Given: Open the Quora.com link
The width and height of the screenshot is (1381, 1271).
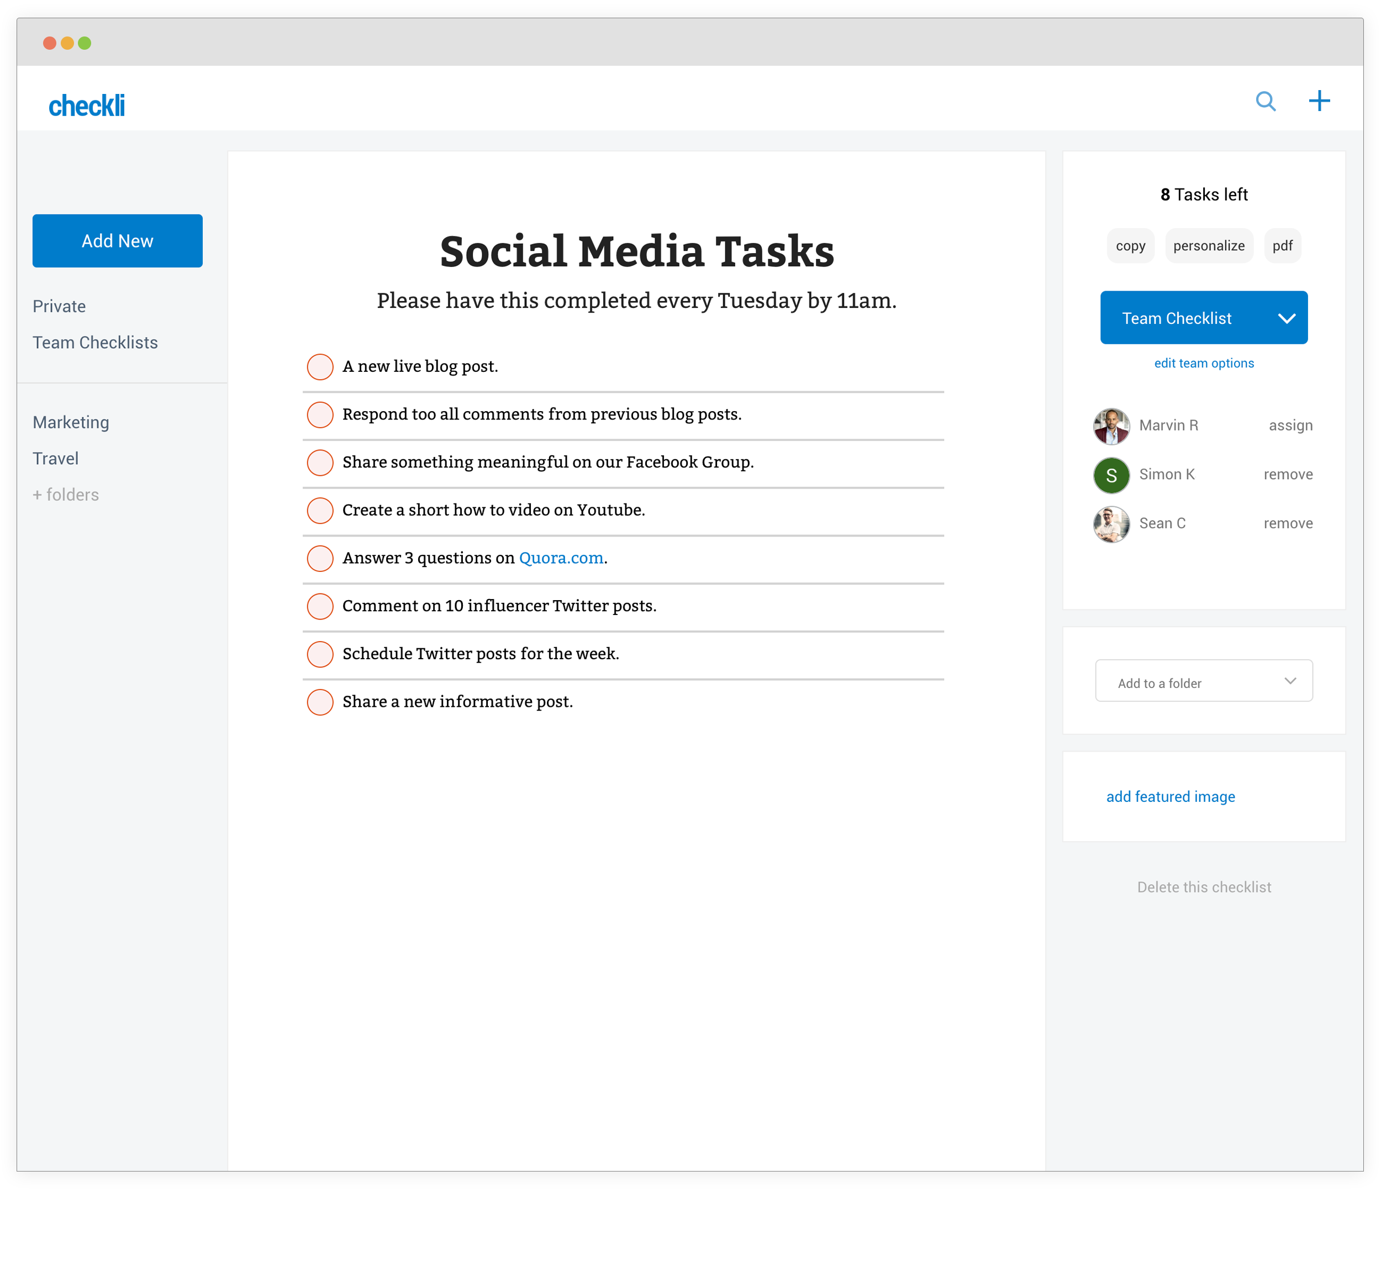Looking at the screenshot, I should coord(560,558).
